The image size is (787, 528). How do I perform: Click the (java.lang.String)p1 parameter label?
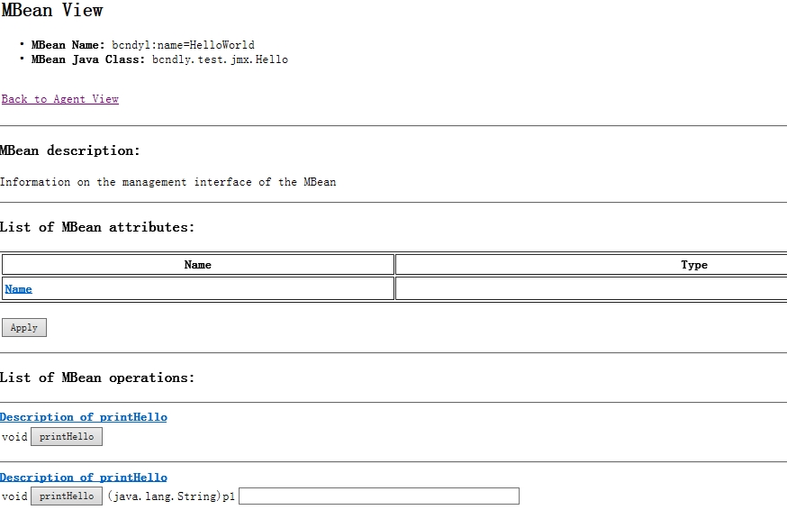(x=171, y=496)
